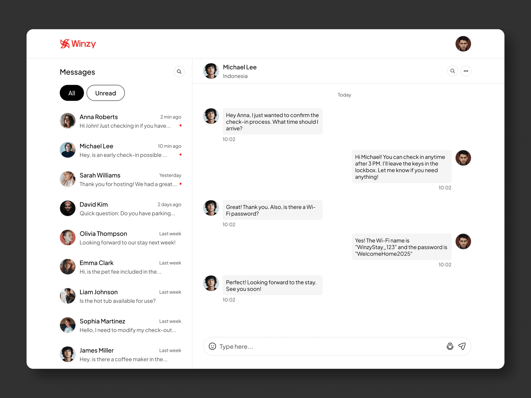Viewport: 531px width, 398px height.
Task: Open the emoji picker in message box
Action: pos(212,346)
